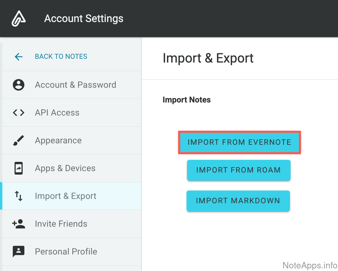Open the Invite Friends text label
The height and width of the screenshot is (271, 338).
[x=61, y=224]
